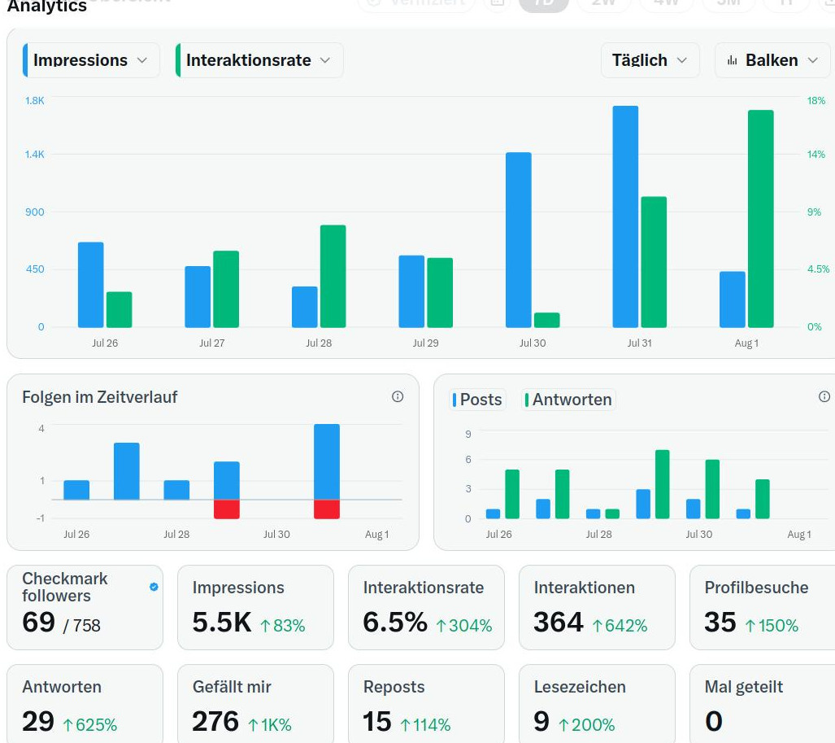The width and height of the screenshot is (835, 743).
Task: Click the bar chart icon beside Balken
Action: tap(733, 60)
